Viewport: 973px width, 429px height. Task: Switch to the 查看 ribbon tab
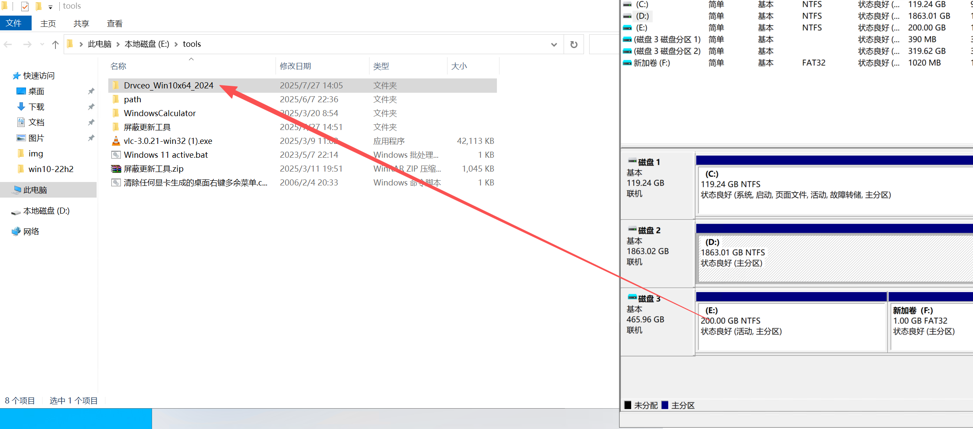click(115, 23)
